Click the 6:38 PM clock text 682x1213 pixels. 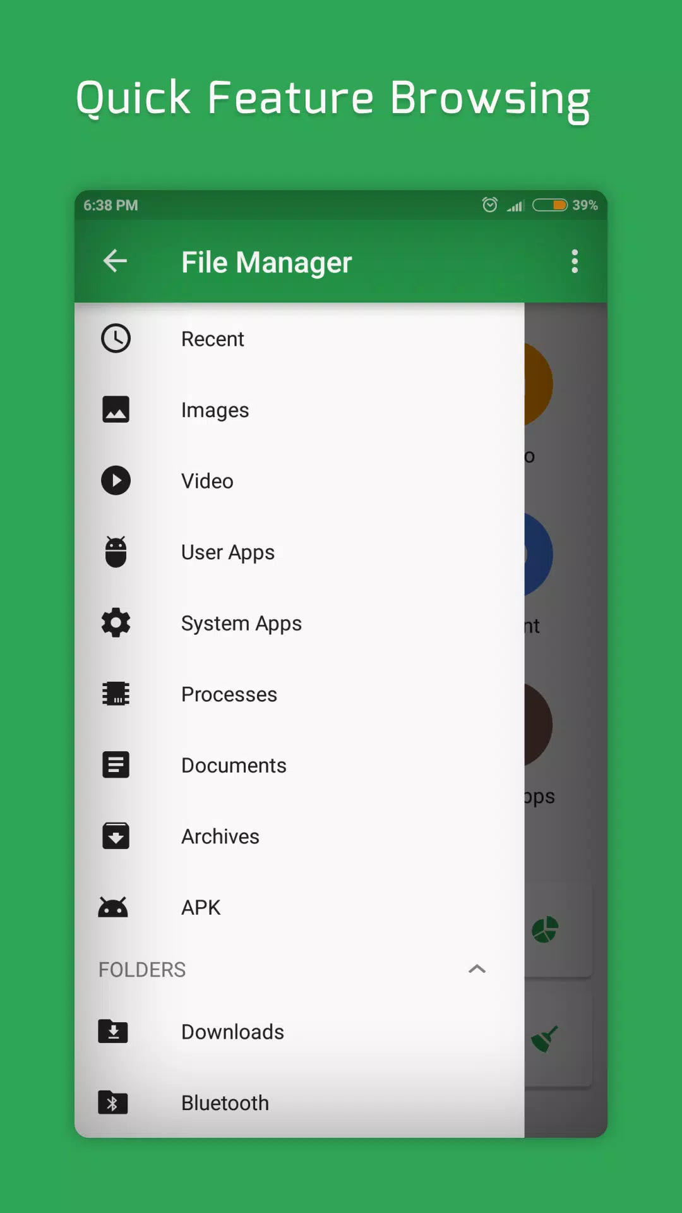(x=111, y=205)
